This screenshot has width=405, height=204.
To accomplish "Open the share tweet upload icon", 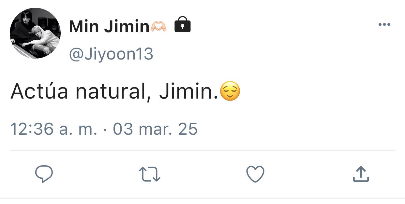I will [x=361, y=174].
